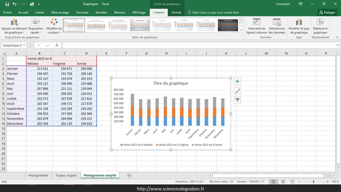Click the green plus chart elements button

(237, 81)
